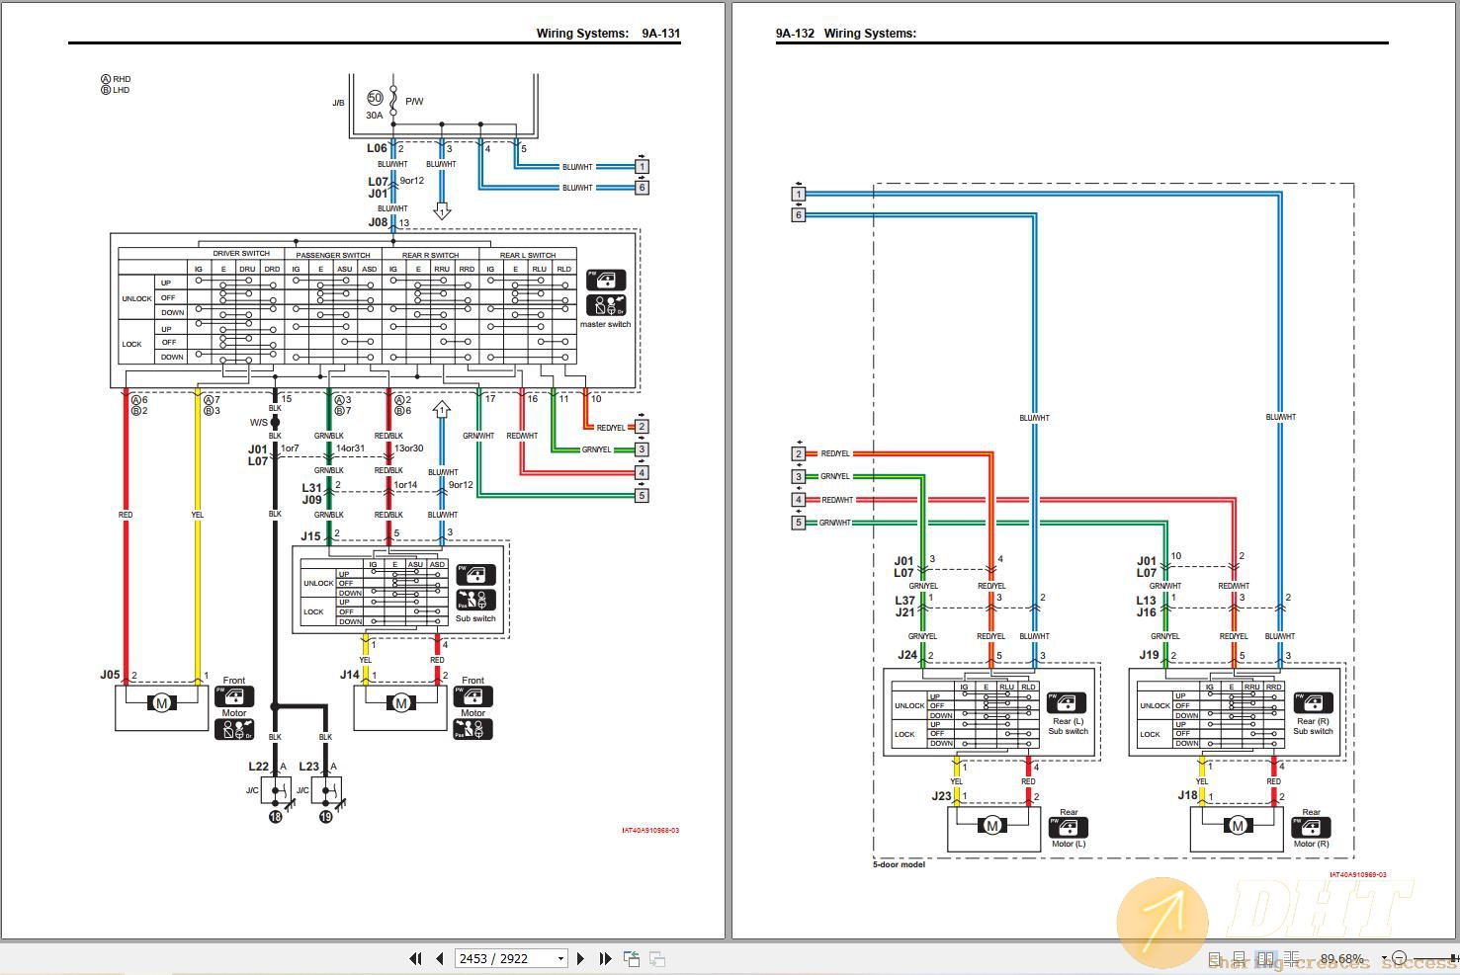Click connector label J19
Screen dimensions: 1460x975
[x=1149, y=654]
